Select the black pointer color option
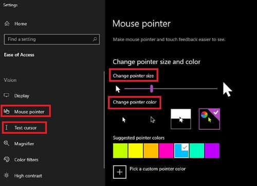257x186 pixels. 153,120
